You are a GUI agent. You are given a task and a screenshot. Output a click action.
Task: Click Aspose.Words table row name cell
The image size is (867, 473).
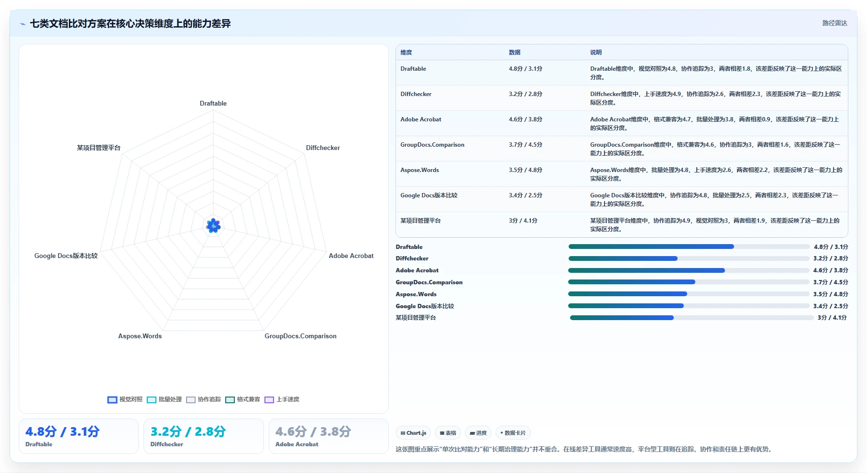click(x=419, y=170)
